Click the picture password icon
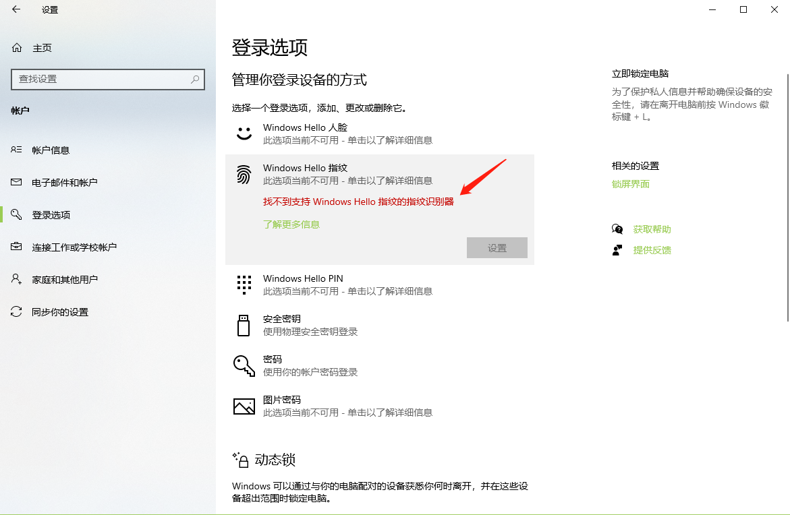790x515 pixels. (x=244, y=406)
